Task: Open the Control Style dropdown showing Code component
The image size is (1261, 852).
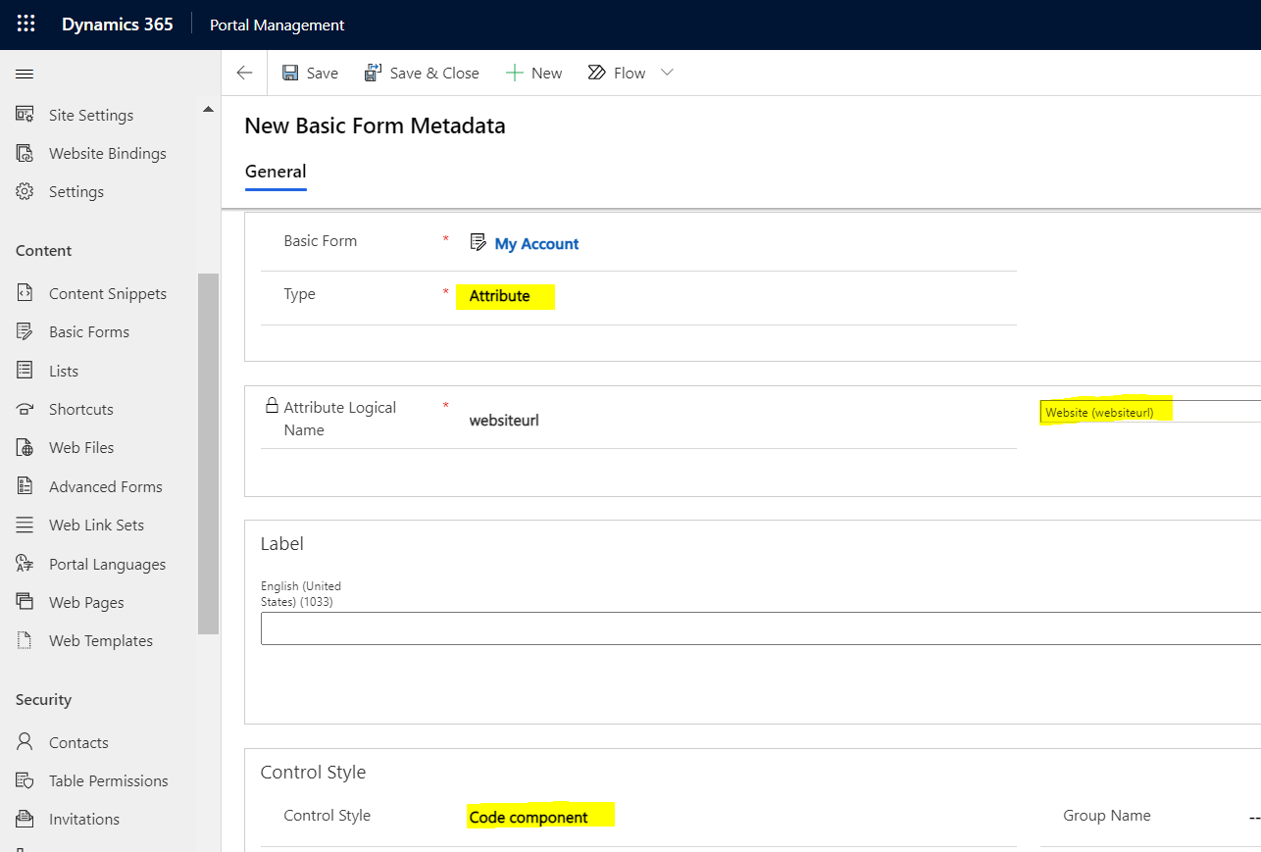Action: pyautogui.click(x=540, y=815)
